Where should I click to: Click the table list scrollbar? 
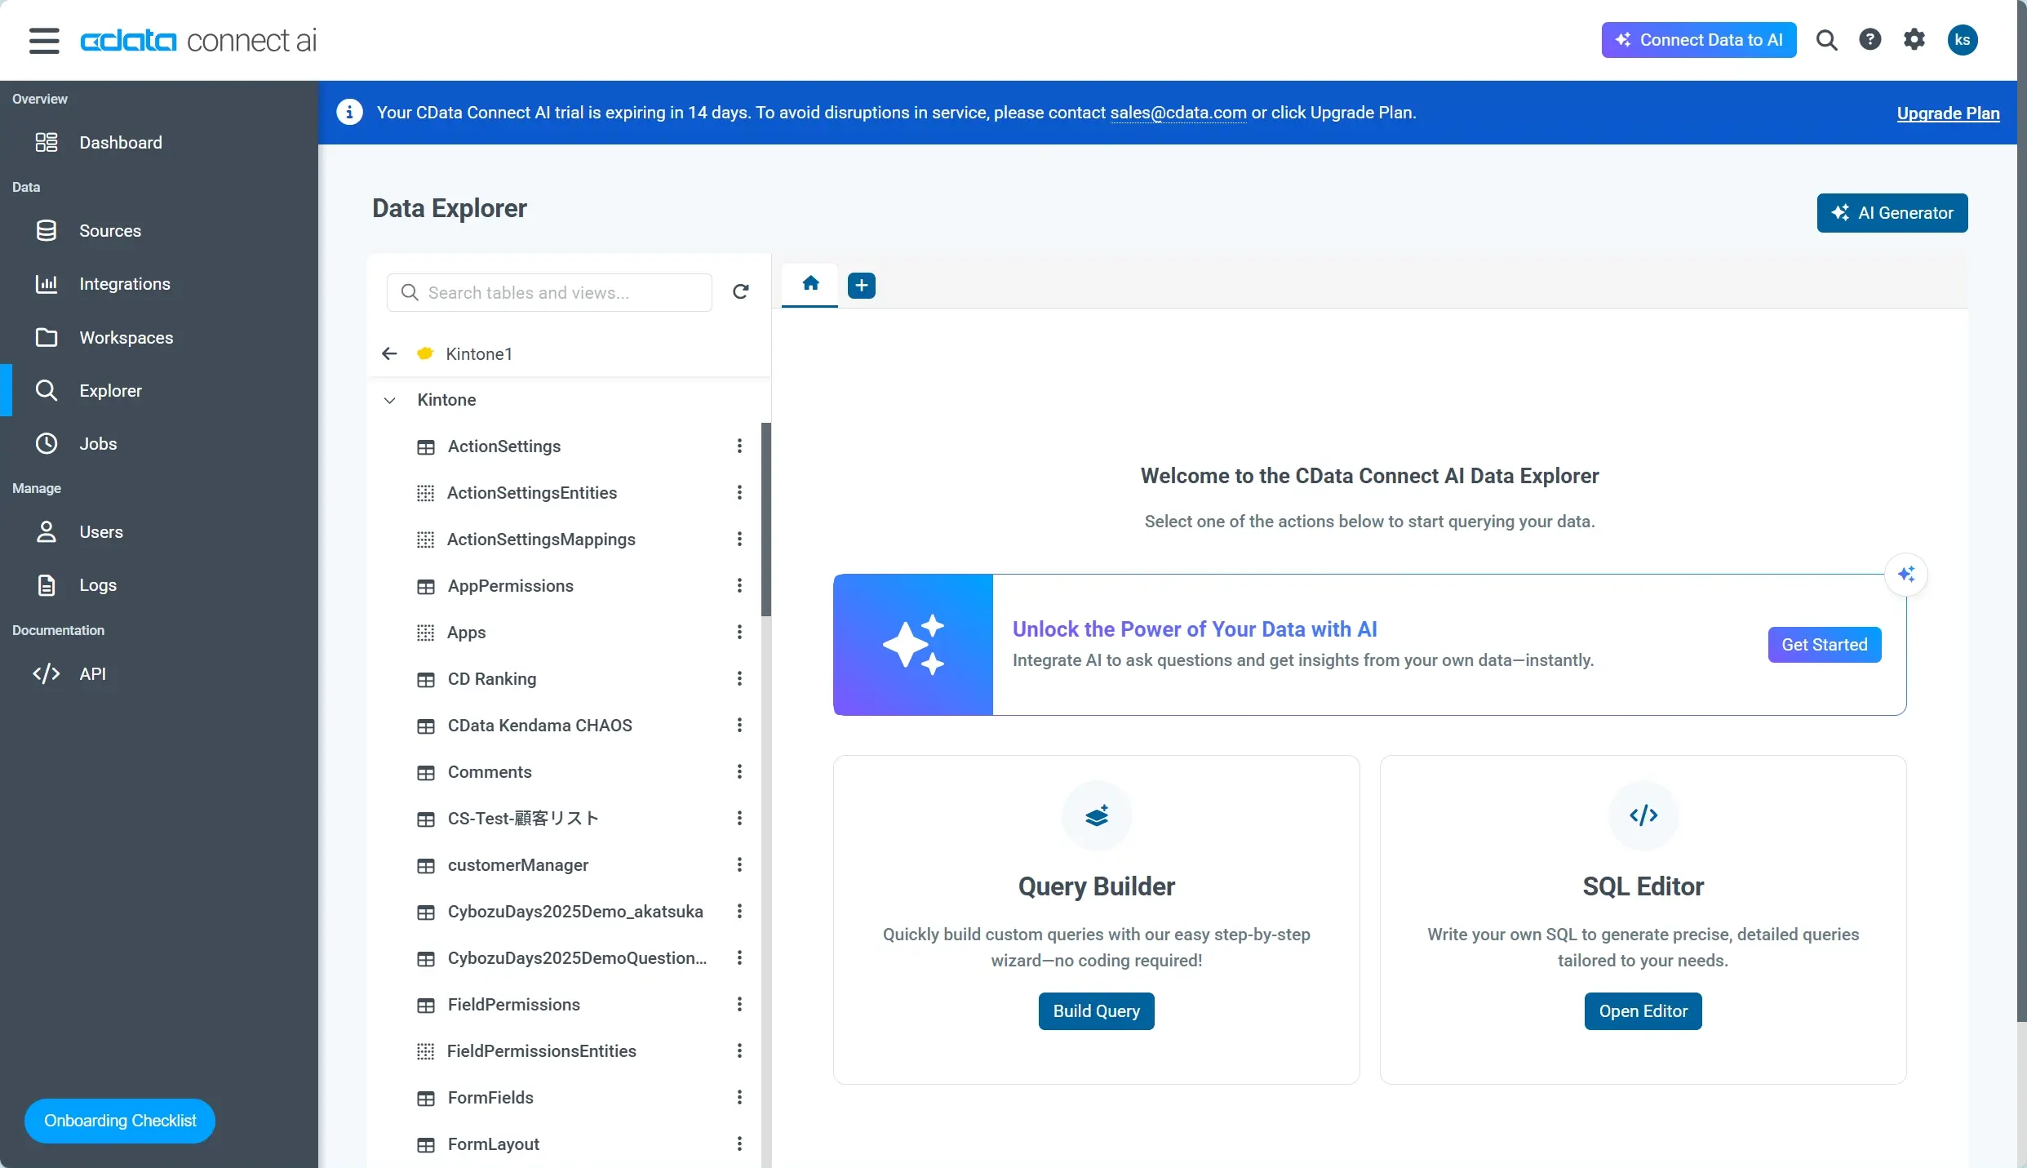point(765,520)
